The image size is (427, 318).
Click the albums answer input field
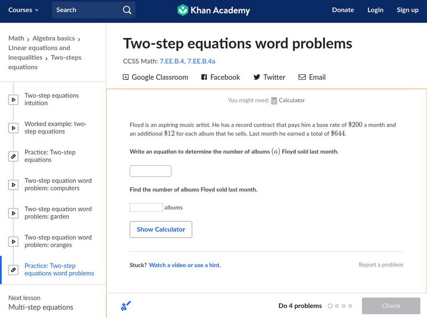146,207
